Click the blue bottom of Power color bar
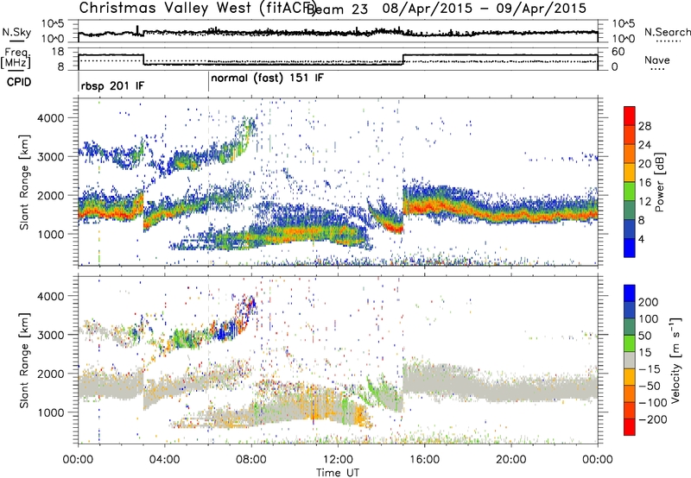The width and height of the screenshot is (691, 478). (x=630, y=248)
